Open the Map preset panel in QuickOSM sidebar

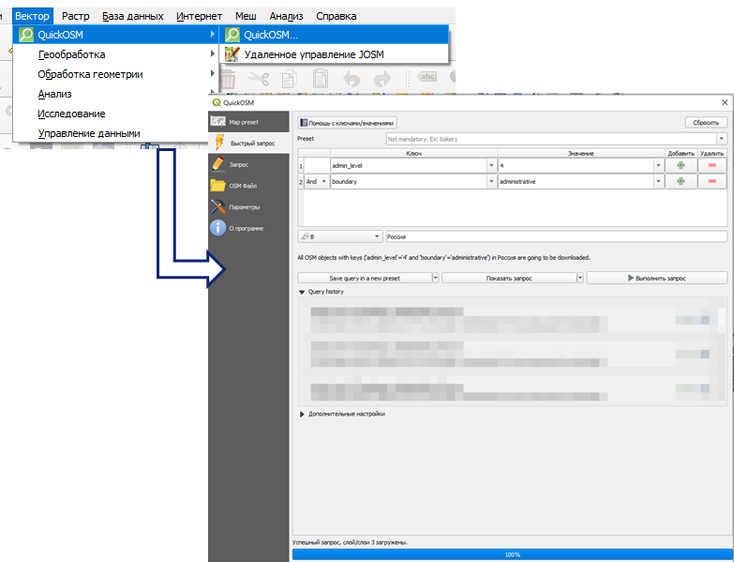point(248,122)
